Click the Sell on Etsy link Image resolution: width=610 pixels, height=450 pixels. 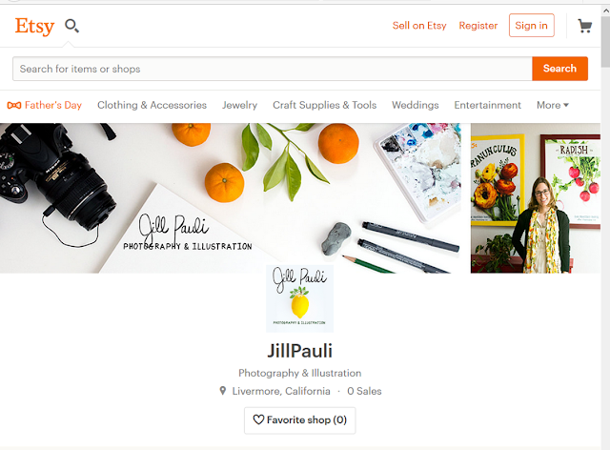tap(419, 26)
